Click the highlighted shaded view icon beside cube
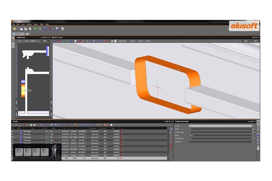Screen dimensions: 272x181 pyautogui.click(x=115, y=41)
